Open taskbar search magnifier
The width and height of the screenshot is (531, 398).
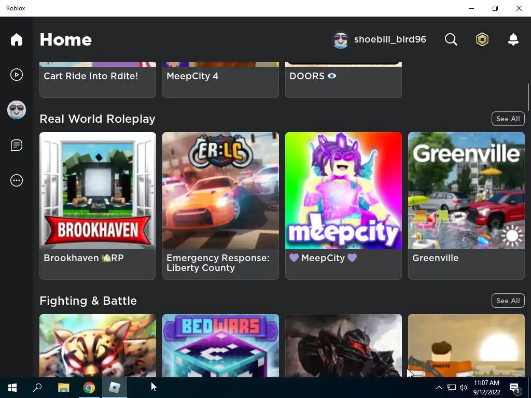pos(37,388)
